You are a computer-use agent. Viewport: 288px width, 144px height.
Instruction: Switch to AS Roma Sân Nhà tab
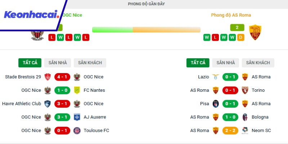coord(226,63)
